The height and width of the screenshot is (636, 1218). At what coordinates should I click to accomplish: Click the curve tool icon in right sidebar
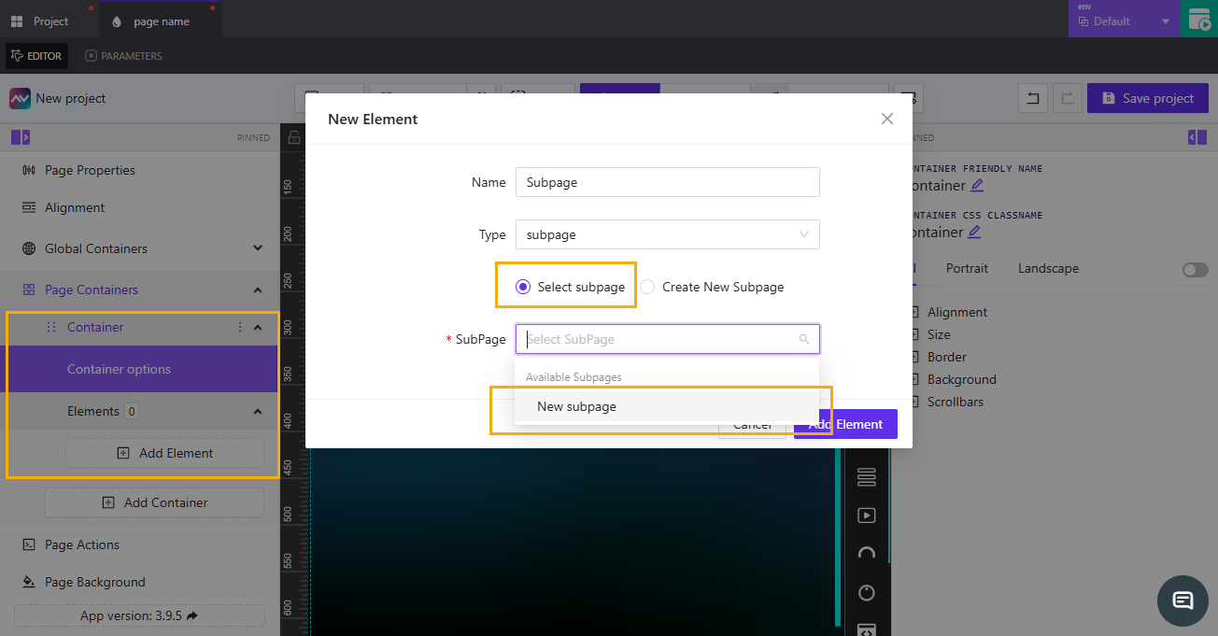coord(866,553)
